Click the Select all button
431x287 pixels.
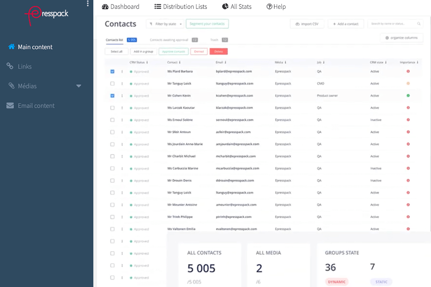(x=117, y=52)
